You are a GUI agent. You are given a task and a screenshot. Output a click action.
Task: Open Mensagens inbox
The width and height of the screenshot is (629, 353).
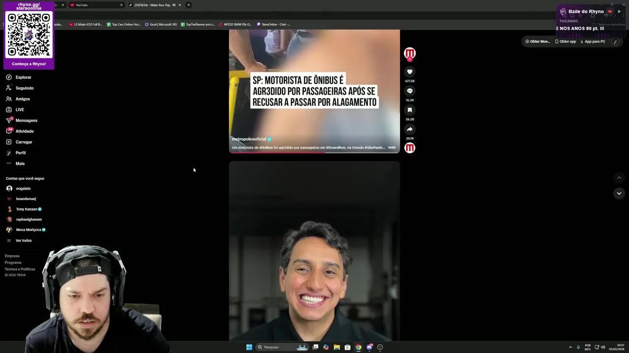[22, 121]
